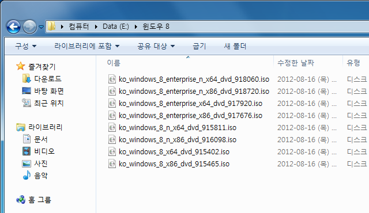Go back with the Back arrow button
The height and width of the screenshot is (213, 369).
point(13,27)
